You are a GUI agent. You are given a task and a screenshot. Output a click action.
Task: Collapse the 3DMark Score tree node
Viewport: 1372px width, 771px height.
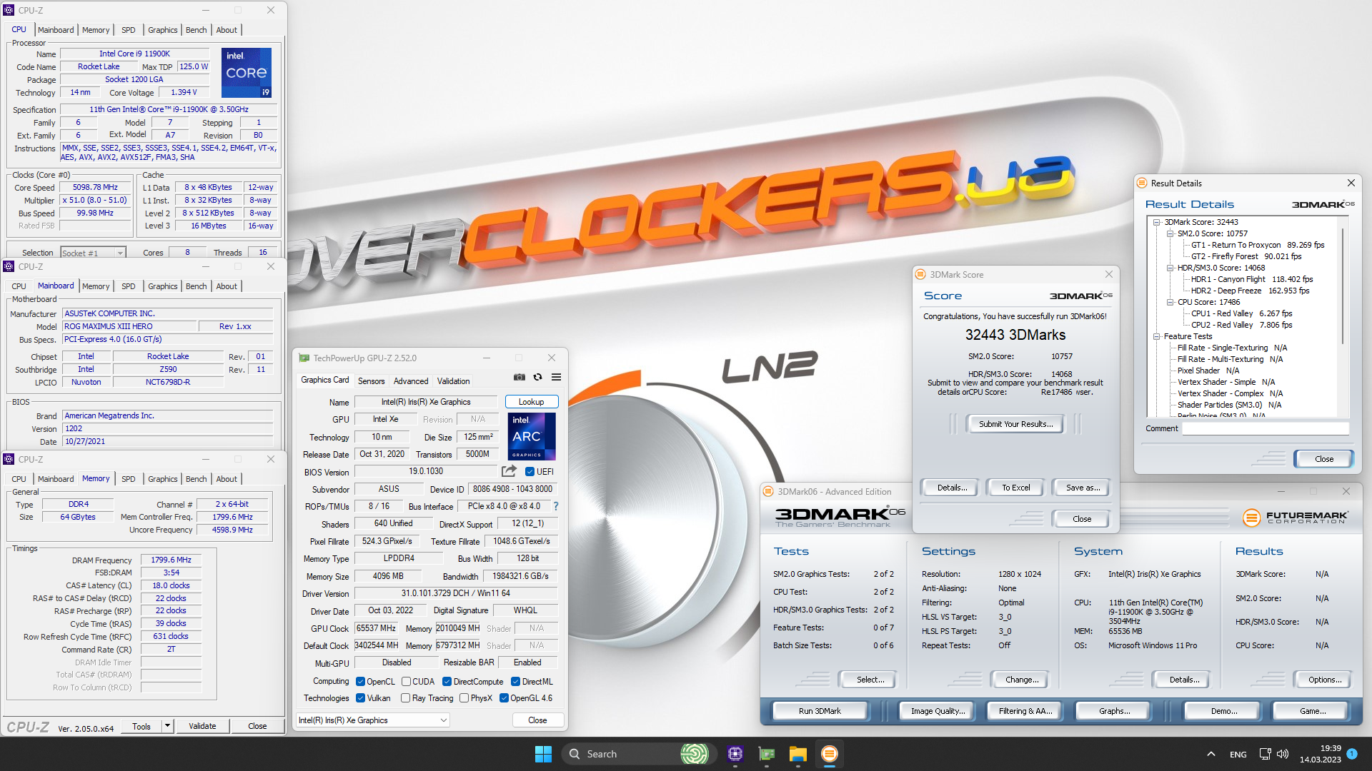1156,222
